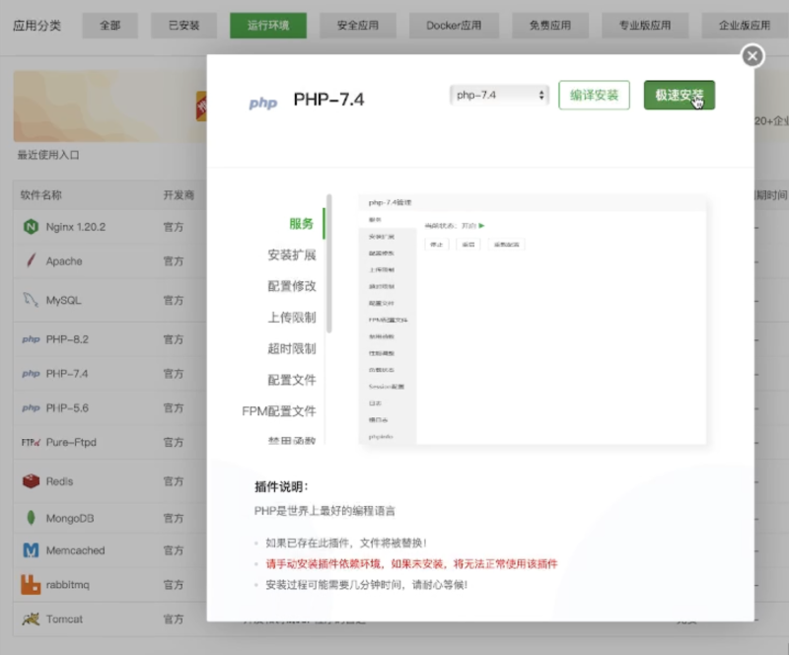Click the Redis name in the list
Viewport: 789px width, 655px height.
pos(59,481)
